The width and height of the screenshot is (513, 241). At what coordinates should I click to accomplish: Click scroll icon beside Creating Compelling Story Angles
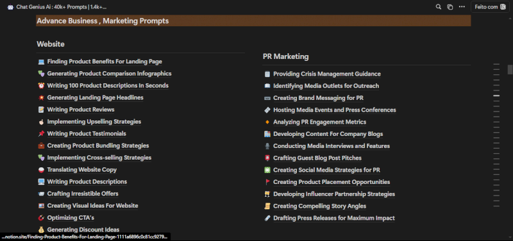coord(267,206)
